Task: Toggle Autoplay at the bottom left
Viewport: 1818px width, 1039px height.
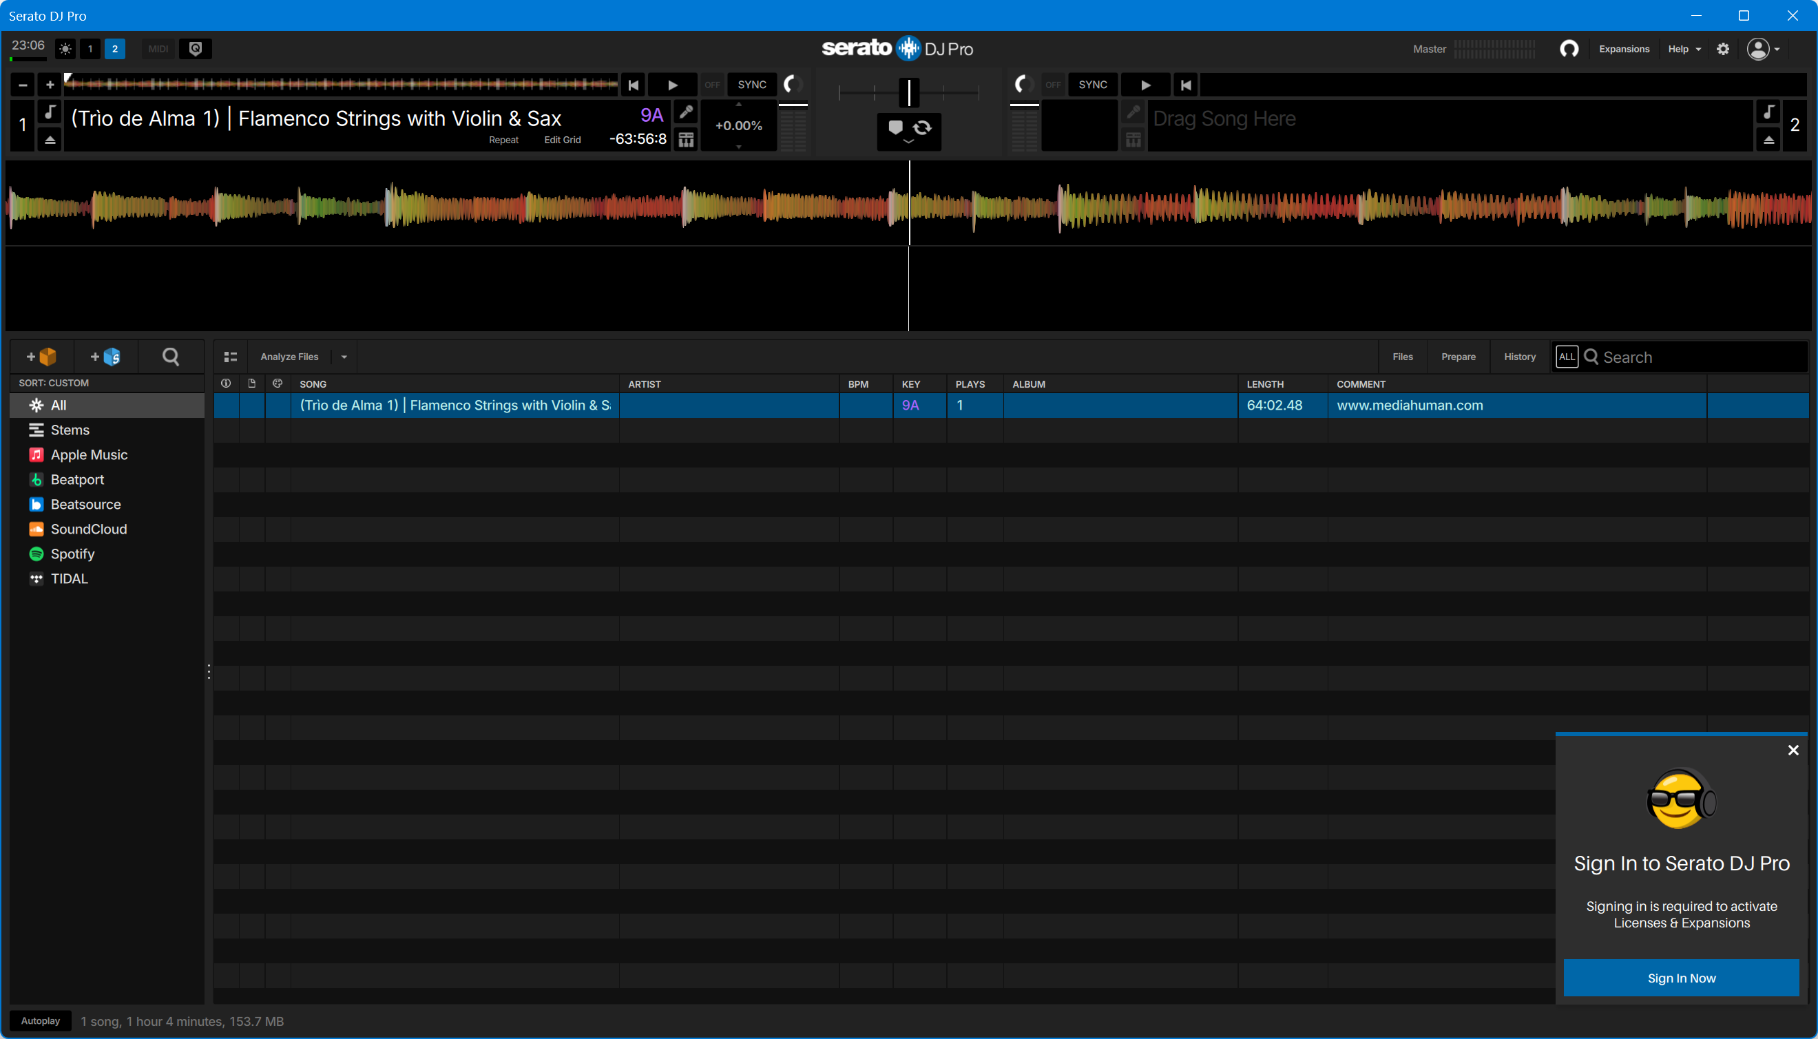Action: 41,1021
